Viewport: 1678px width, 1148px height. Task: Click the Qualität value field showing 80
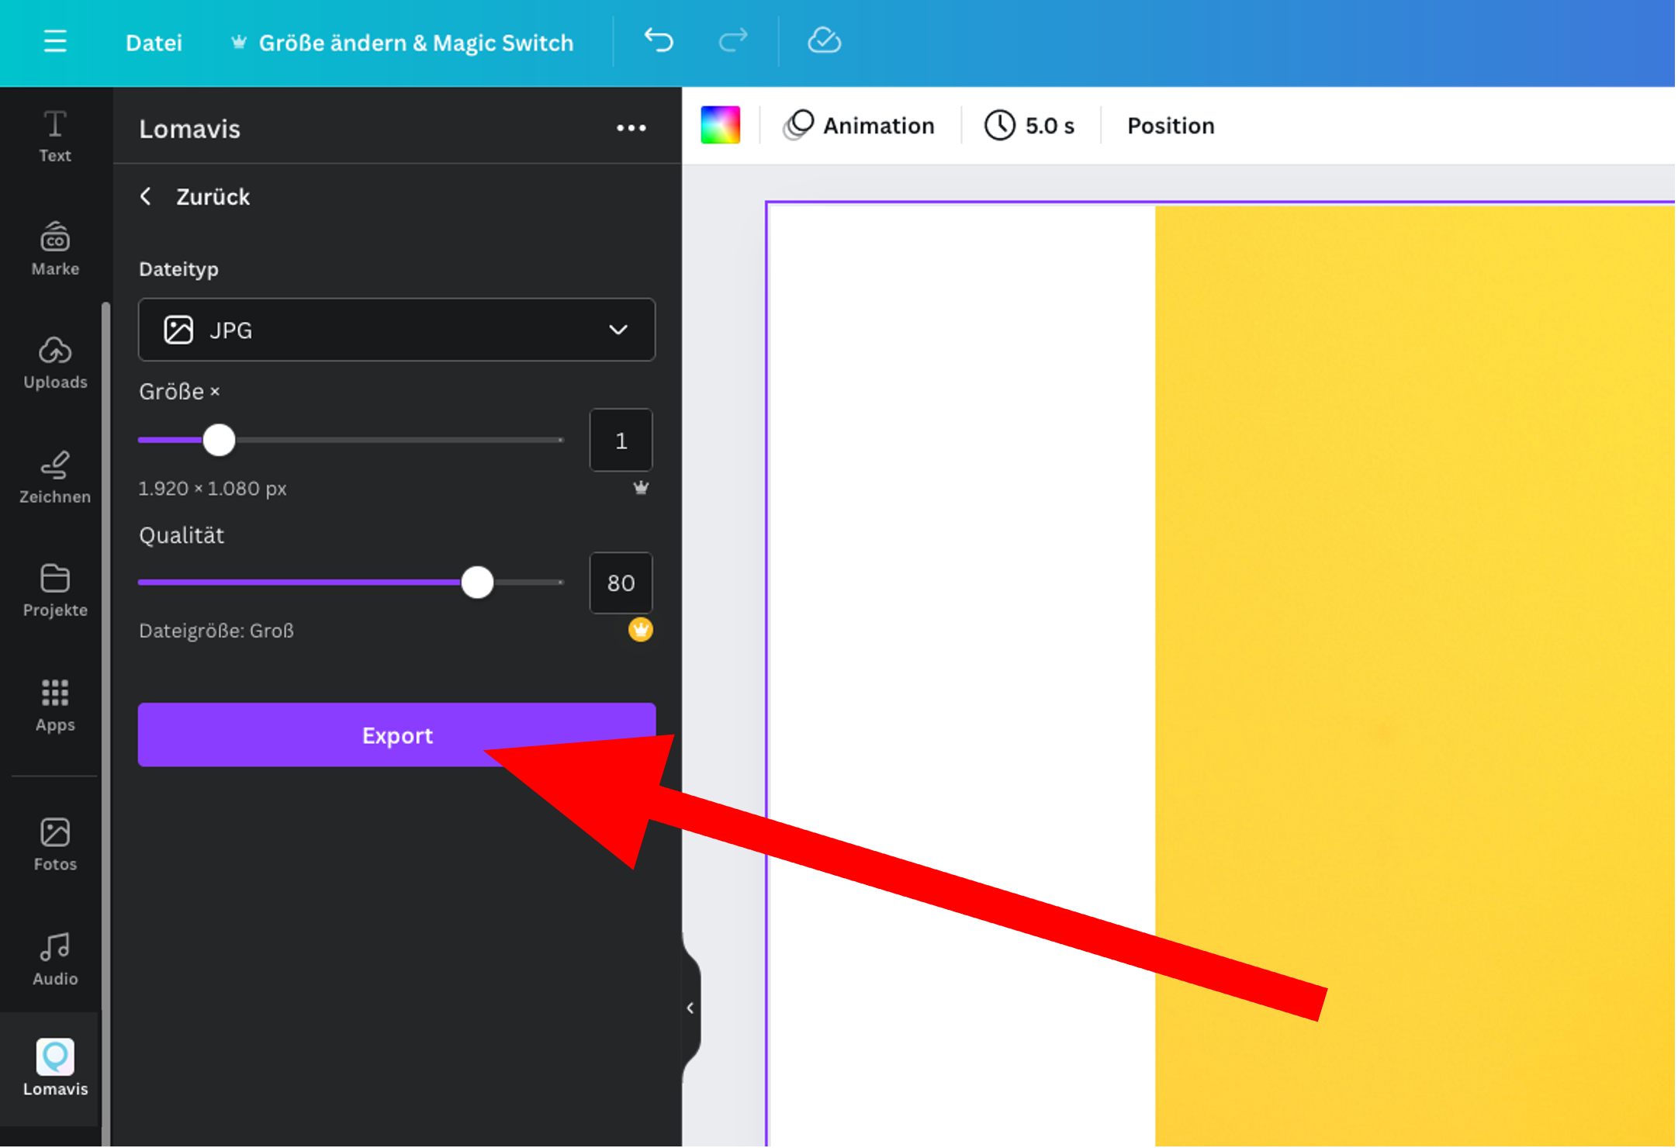point(621,583)
